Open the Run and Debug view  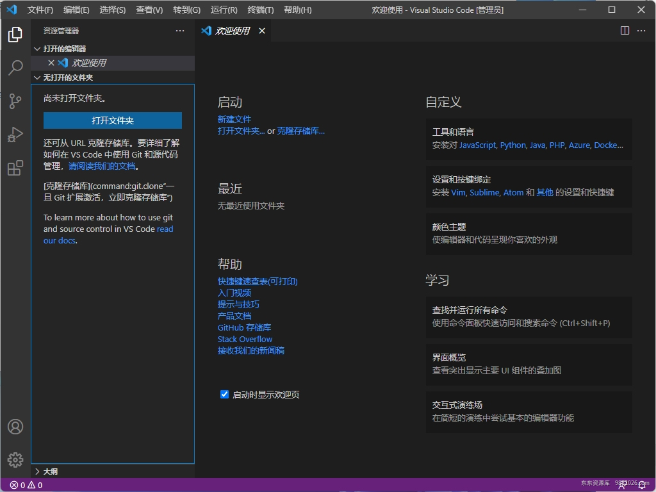(x=15, y=135)
